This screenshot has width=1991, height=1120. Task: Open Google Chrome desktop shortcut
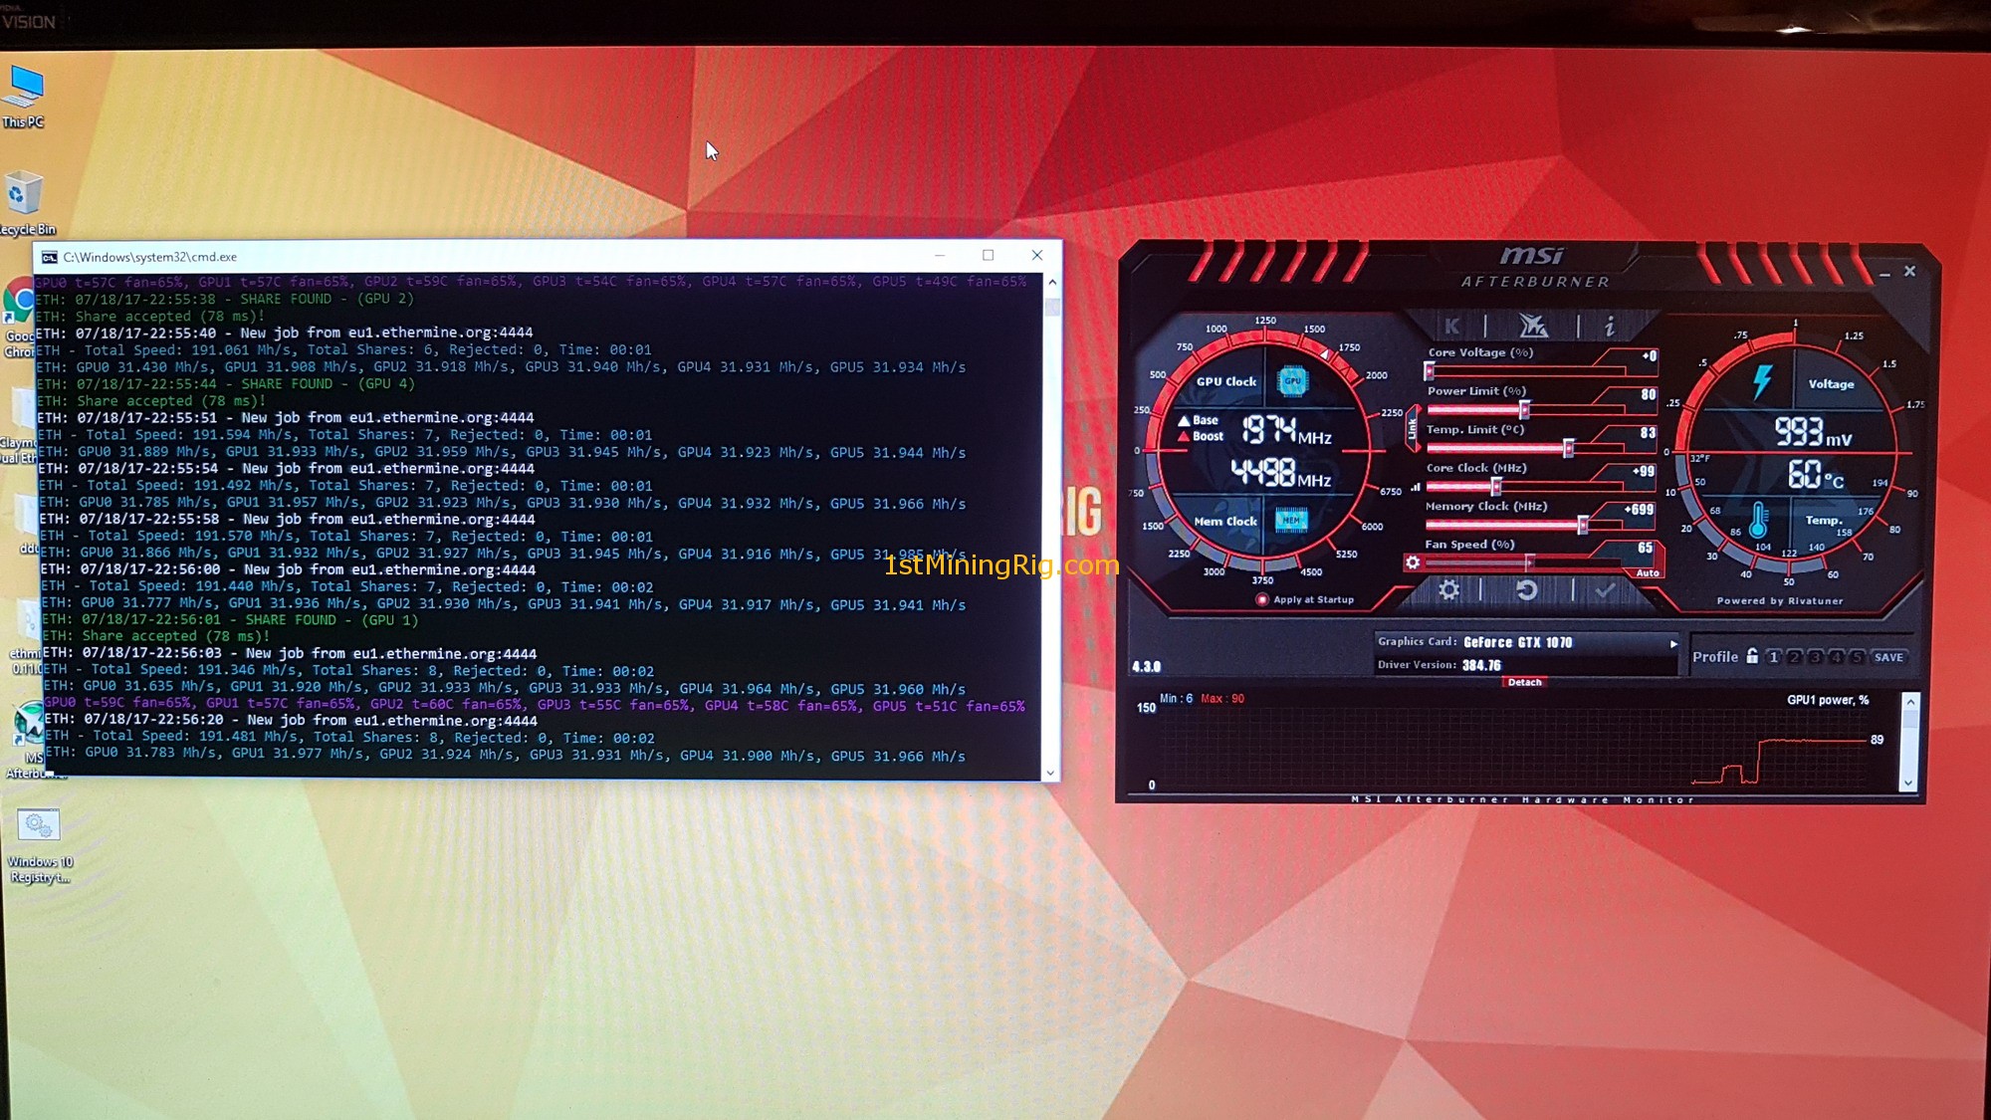click(x=18, y=319)
